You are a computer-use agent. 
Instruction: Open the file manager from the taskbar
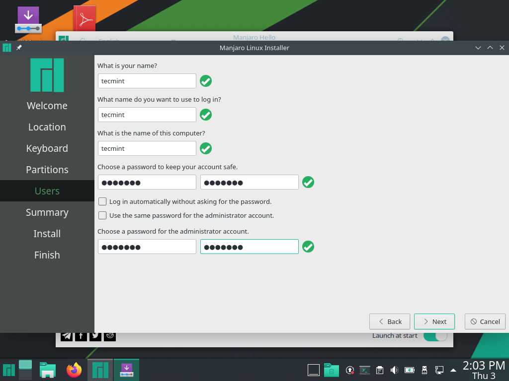(x=48, y=370)
